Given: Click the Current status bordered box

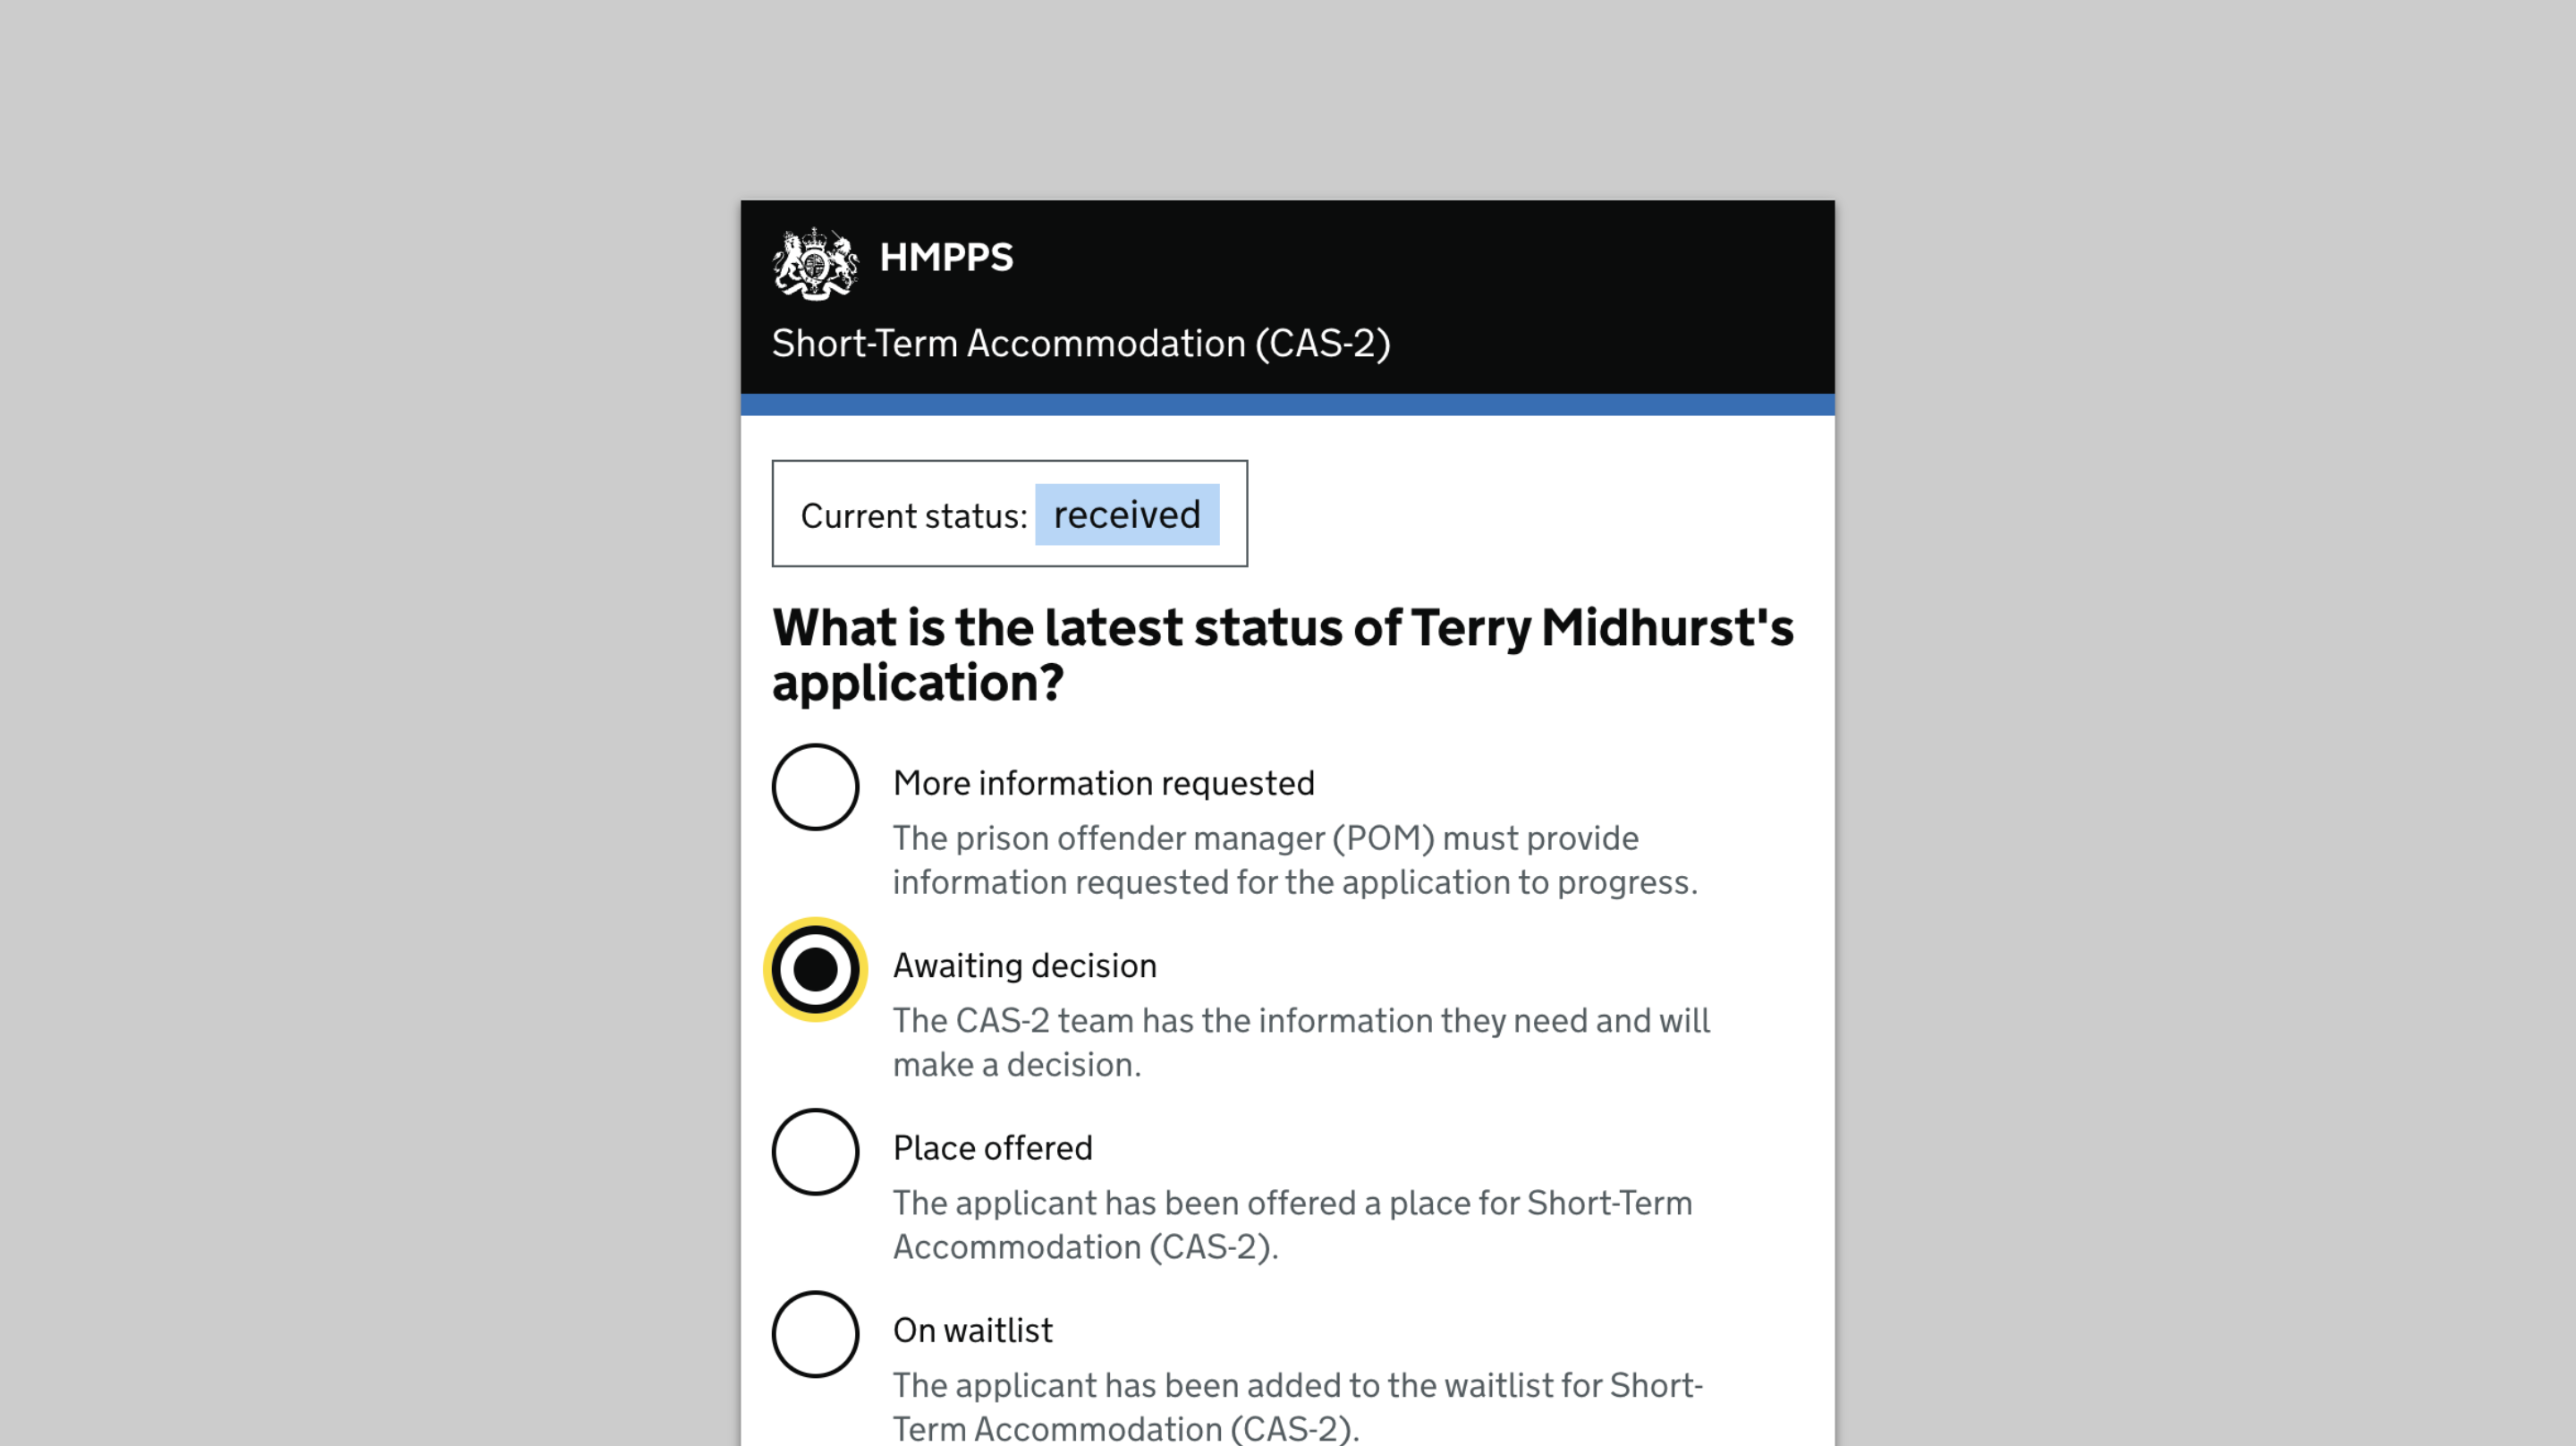Looking at the screenshot, I should [x=1010, y=514].
